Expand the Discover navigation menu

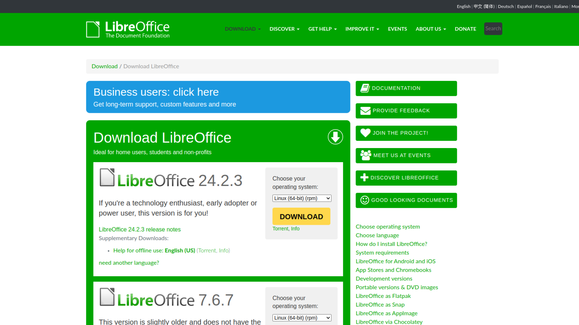point(284,29)
